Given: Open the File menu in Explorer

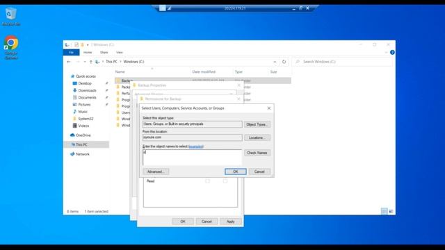Looking at the screenshot, I should click(71, 53).
